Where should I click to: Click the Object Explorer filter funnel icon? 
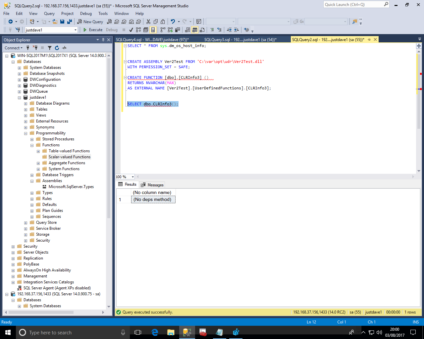[x=50, y=48]
